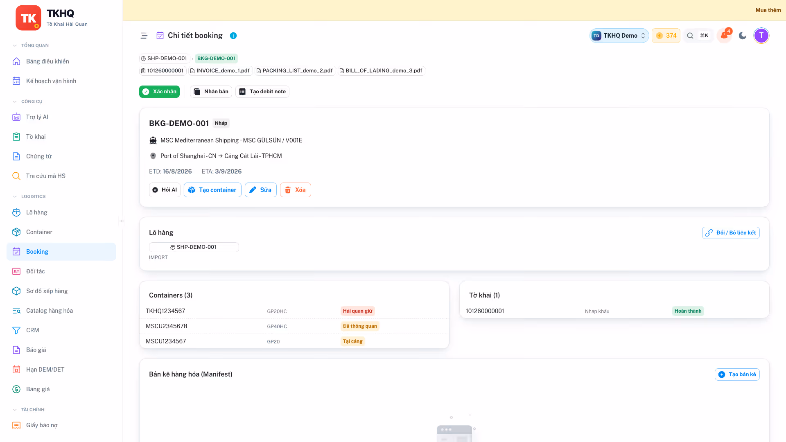The image size is (786, 442).
Task: Click the Bảng giá dollar icon
Action: (16, 389)
